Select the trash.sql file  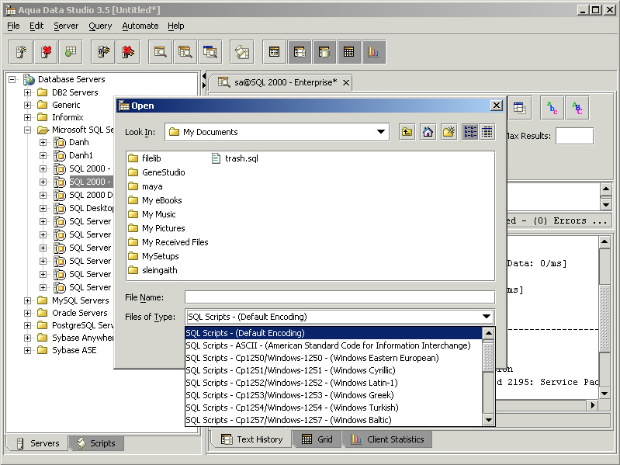pos(235,158)
